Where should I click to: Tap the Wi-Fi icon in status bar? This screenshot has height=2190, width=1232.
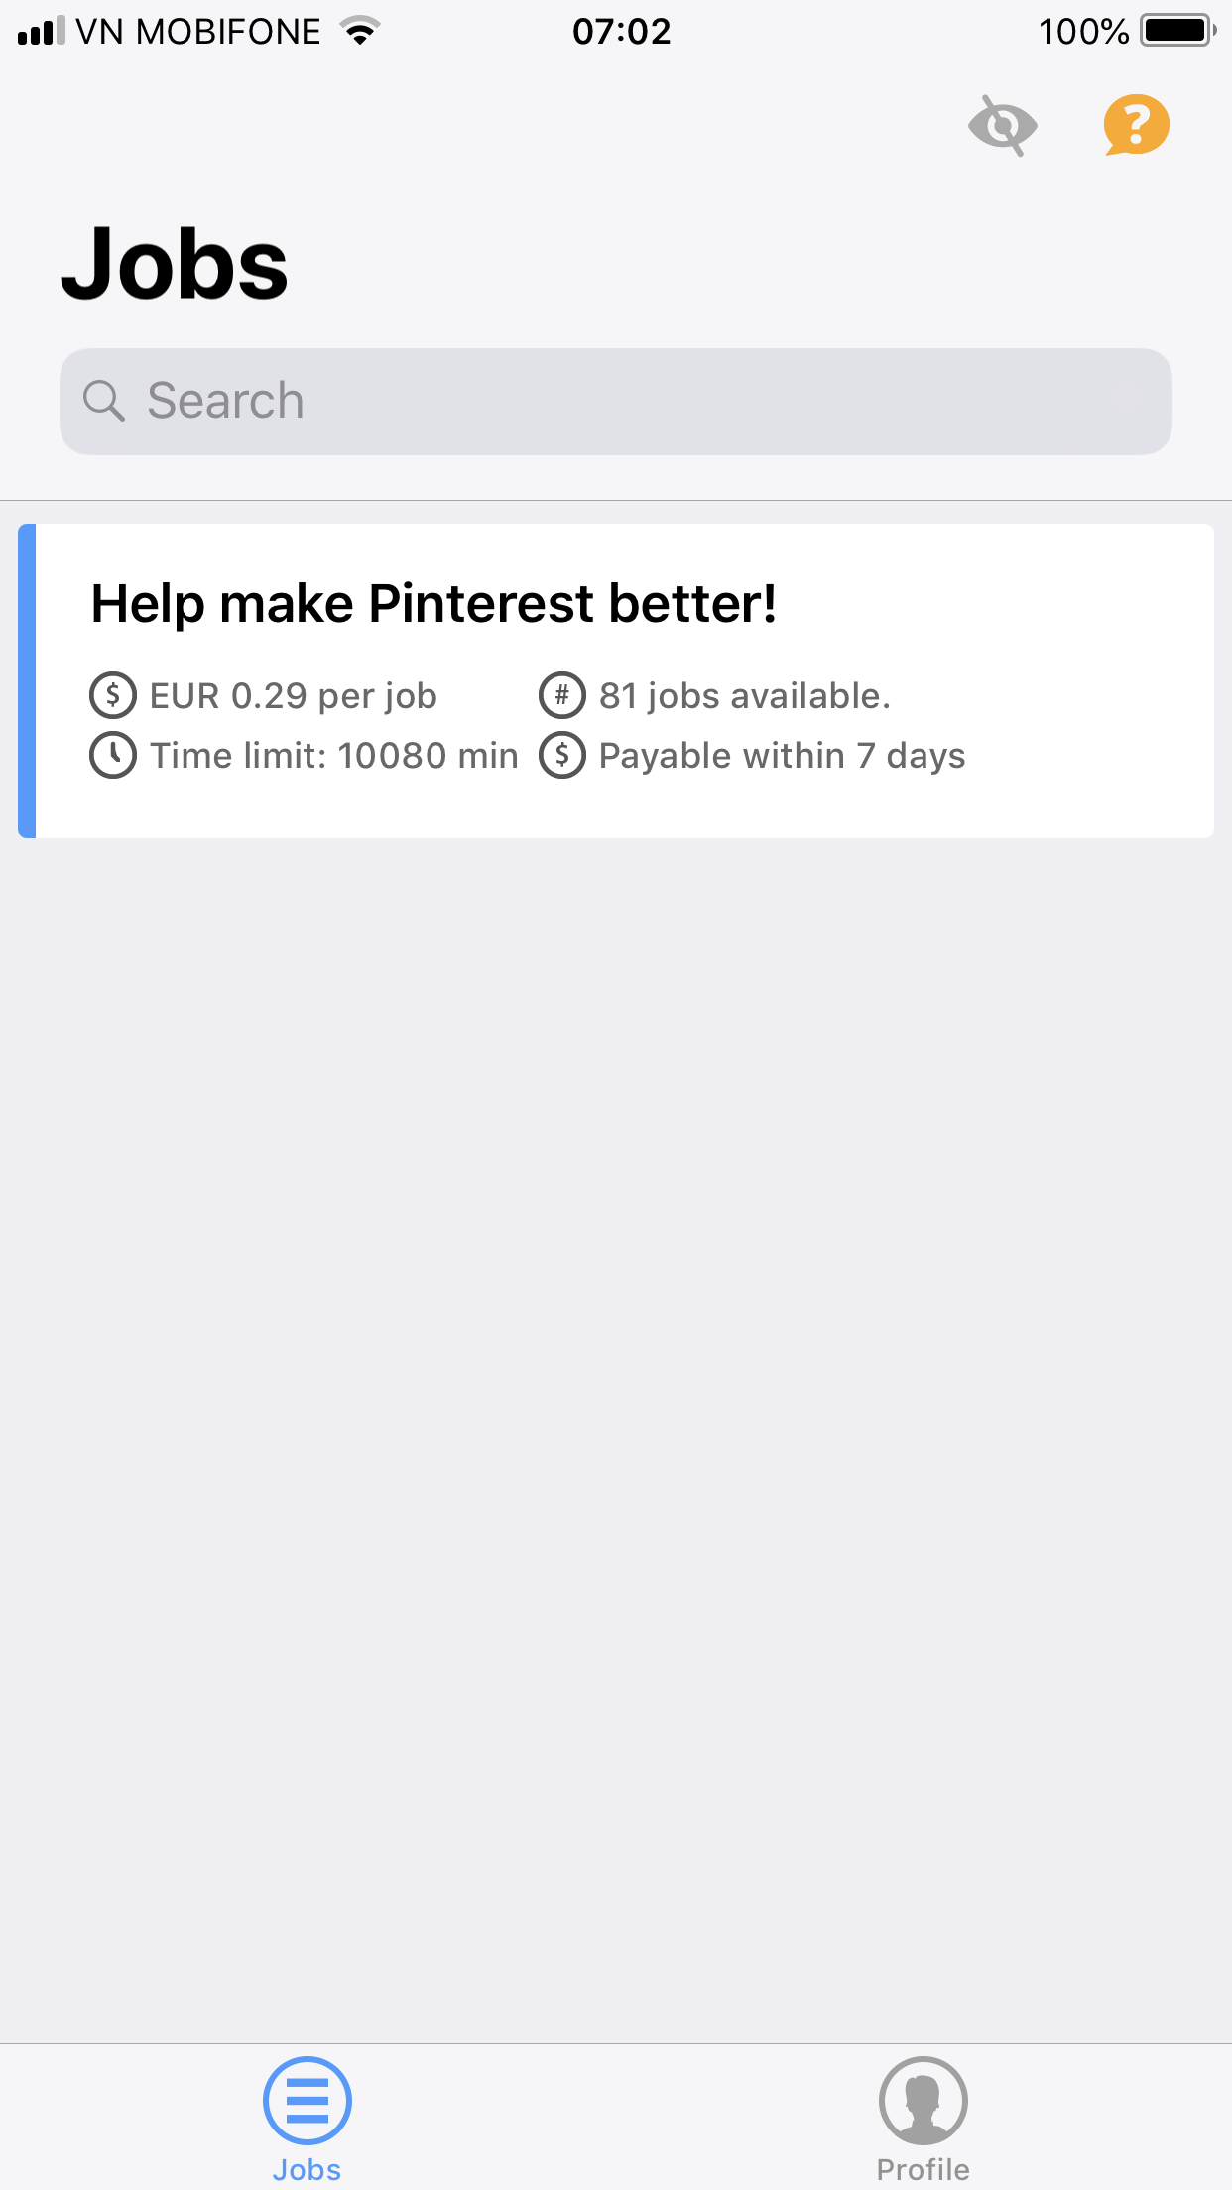click(360, 31)
